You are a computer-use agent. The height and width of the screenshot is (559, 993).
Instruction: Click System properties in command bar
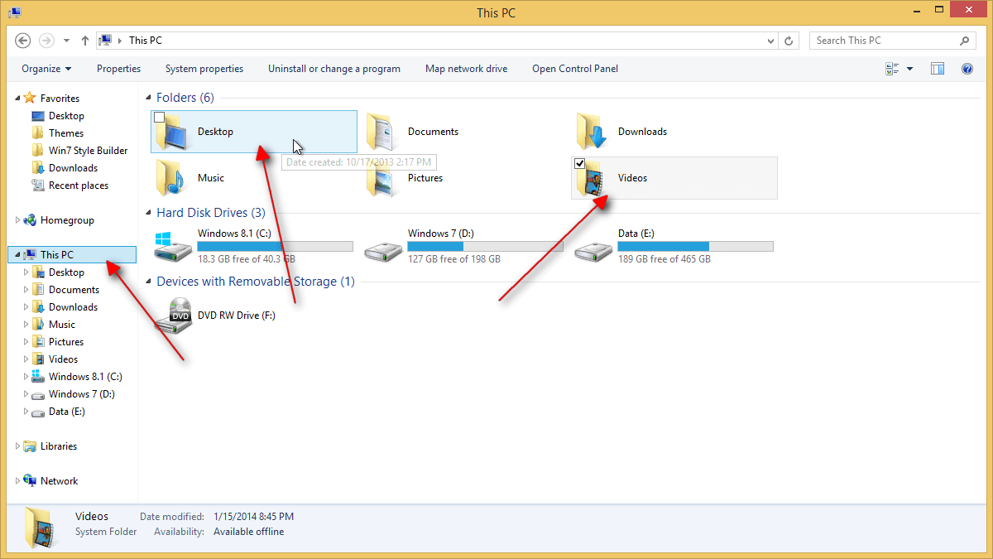204,69
